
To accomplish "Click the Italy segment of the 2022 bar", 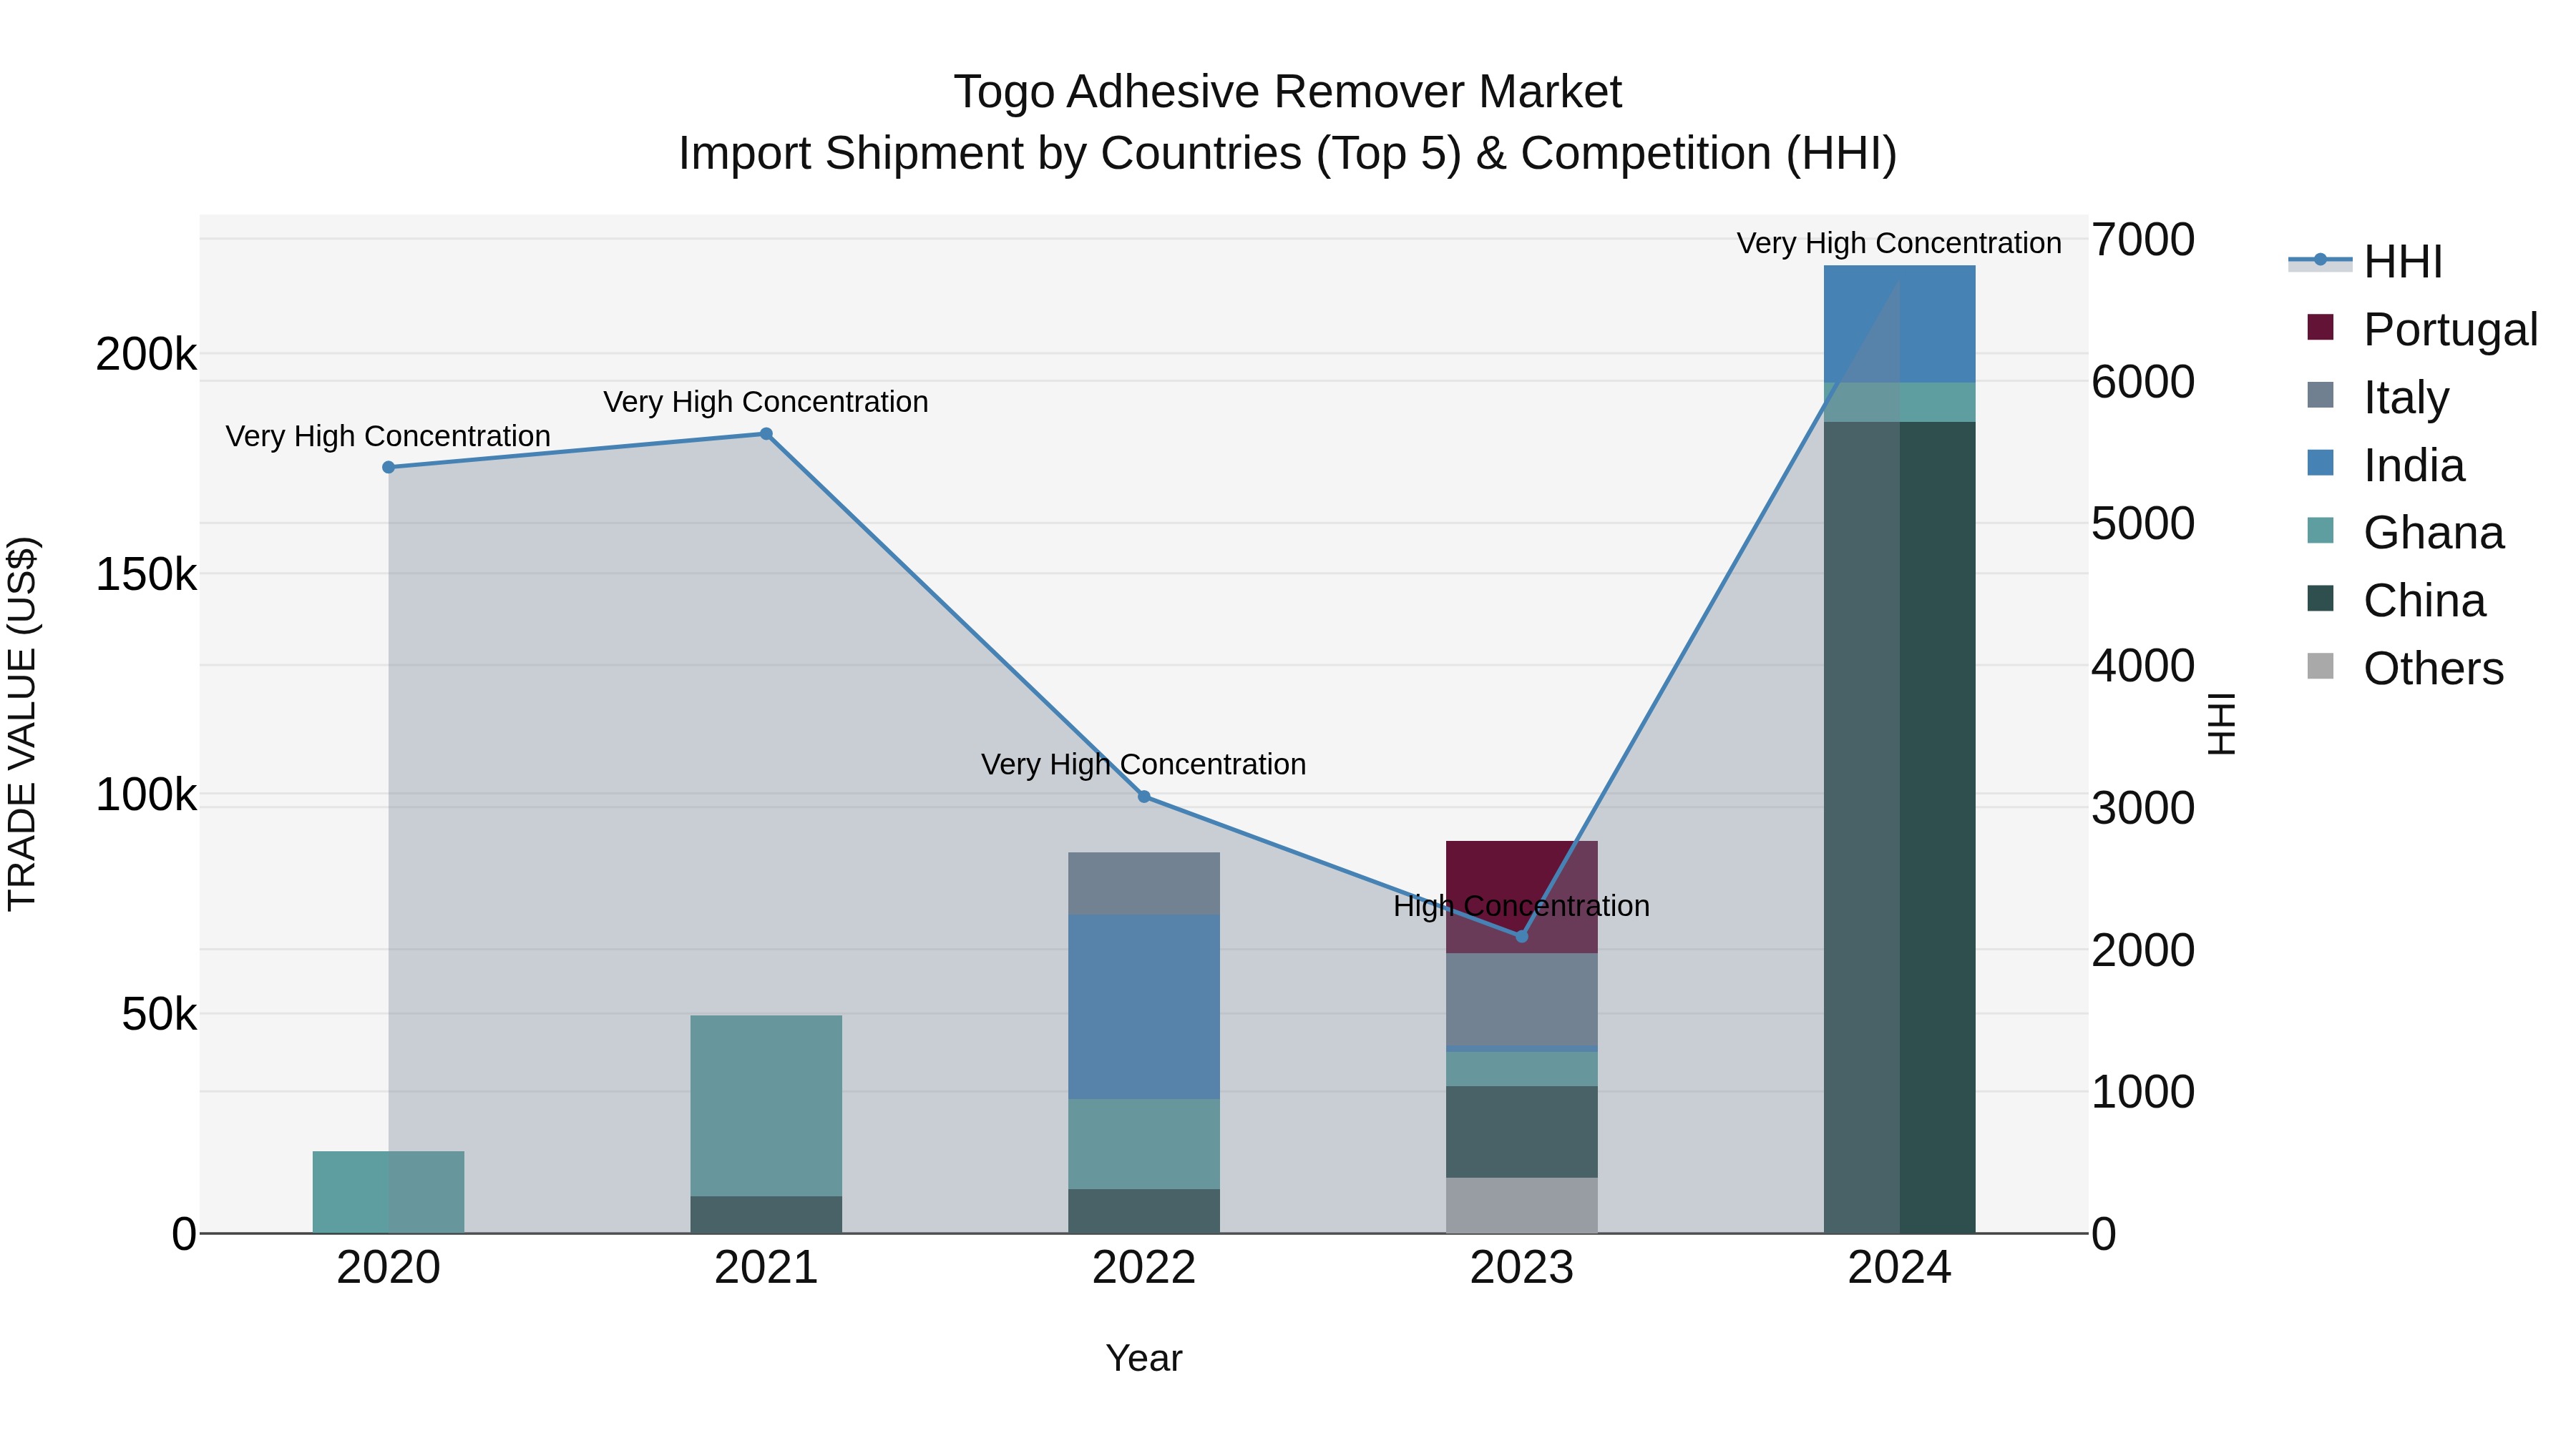I will pyautogui.click(x=1144, y=883).
